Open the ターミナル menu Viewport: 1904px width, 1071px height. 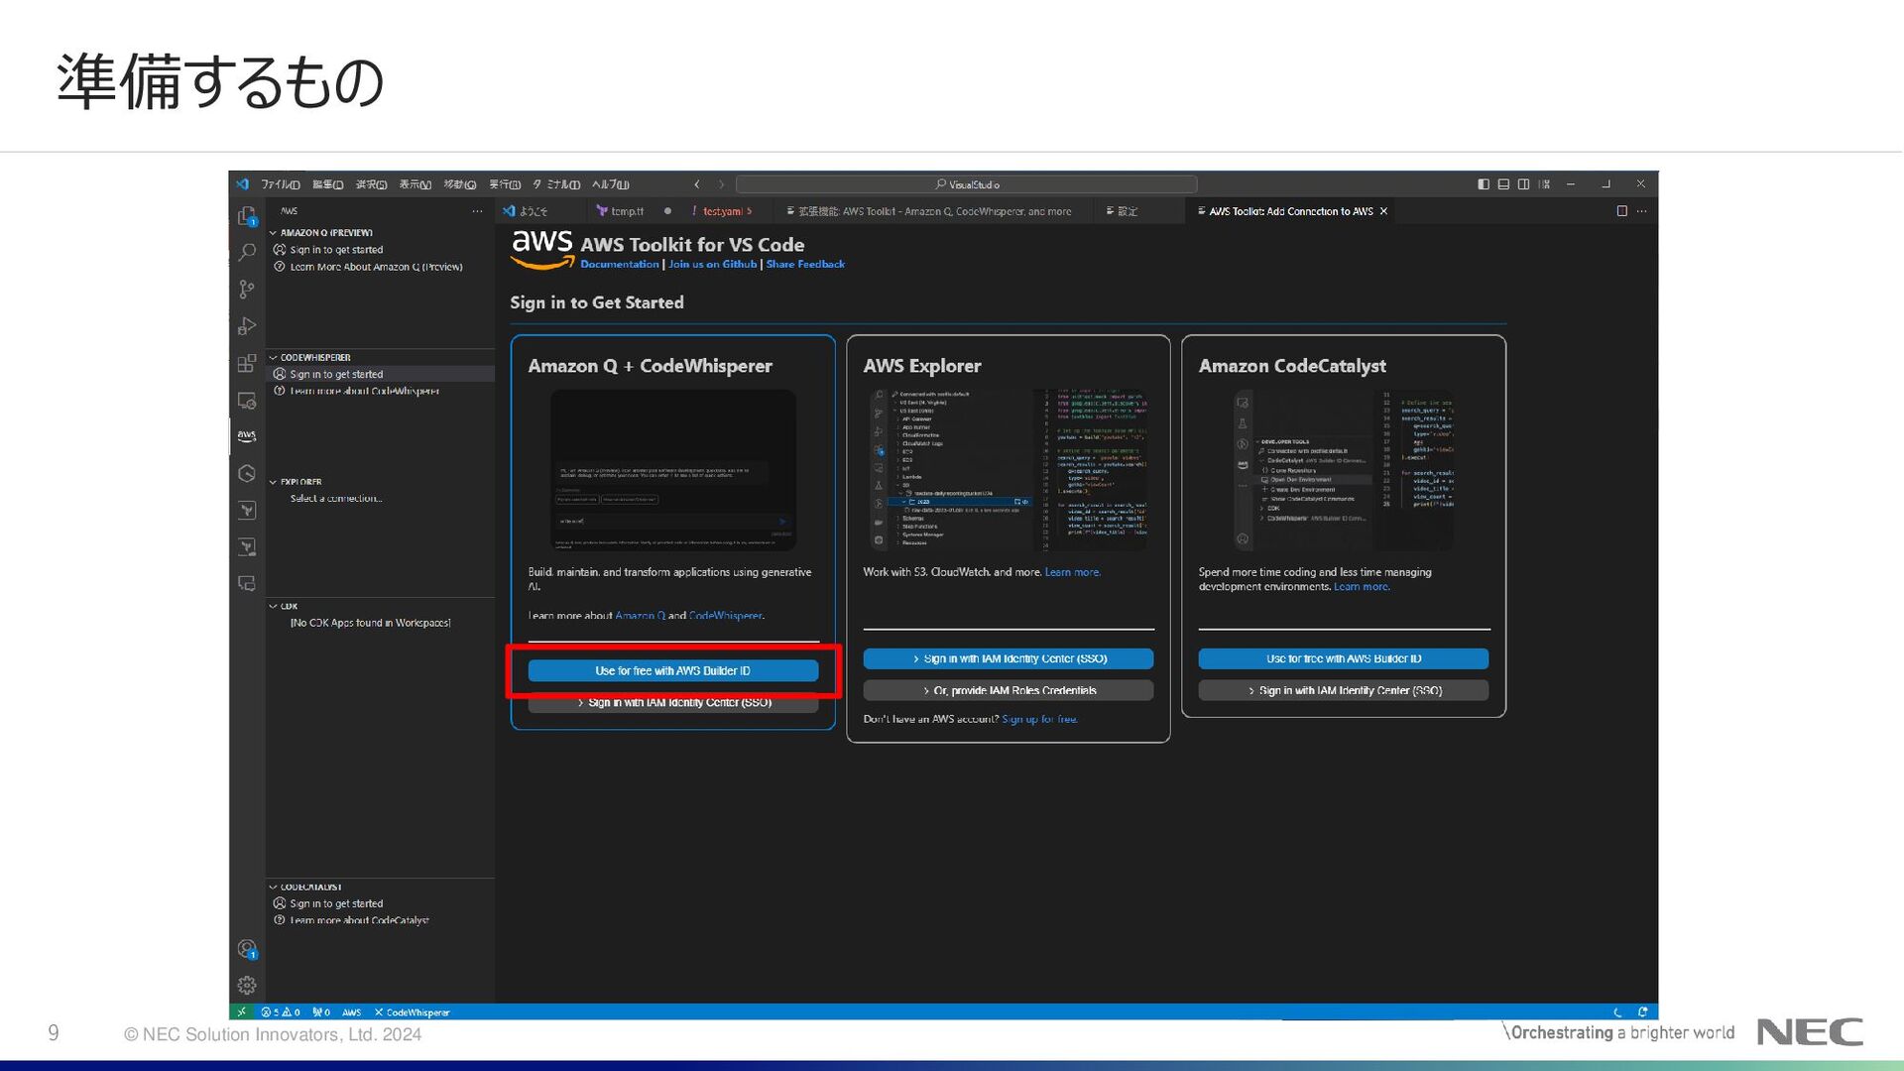tap(557, 184)
